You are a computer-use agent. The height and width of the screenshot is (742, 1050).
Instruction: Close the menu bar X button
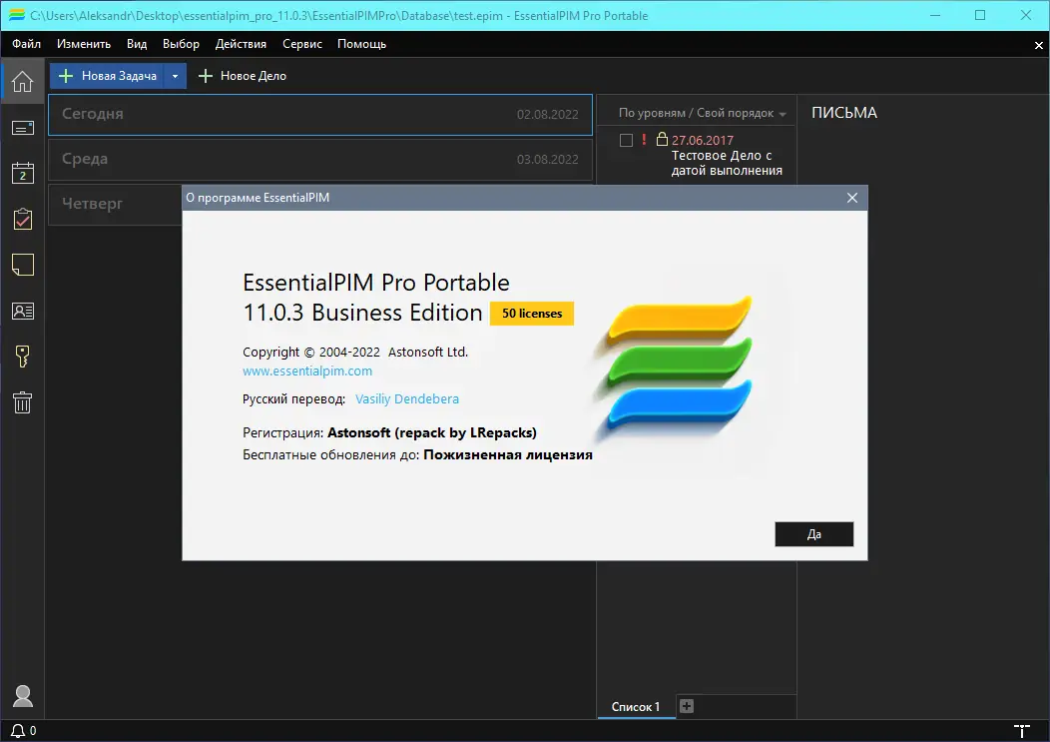click(x=1039, y=45)
